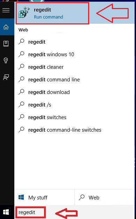
Task: Click the Windows logo beside My stuff
Action: click(21, 197)
